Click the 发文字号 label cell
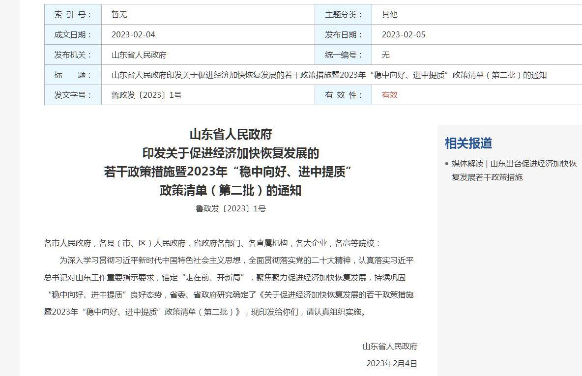The height and width of the screenshot is (376, 582). click(x=73, y=95)
